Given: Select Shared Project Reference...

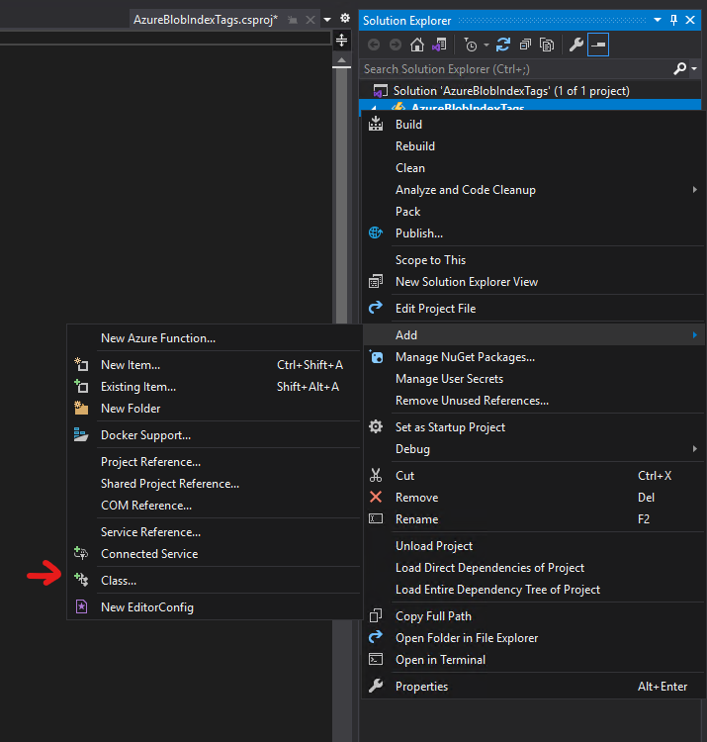Looking at the screenshot, I should pos(215,484).
